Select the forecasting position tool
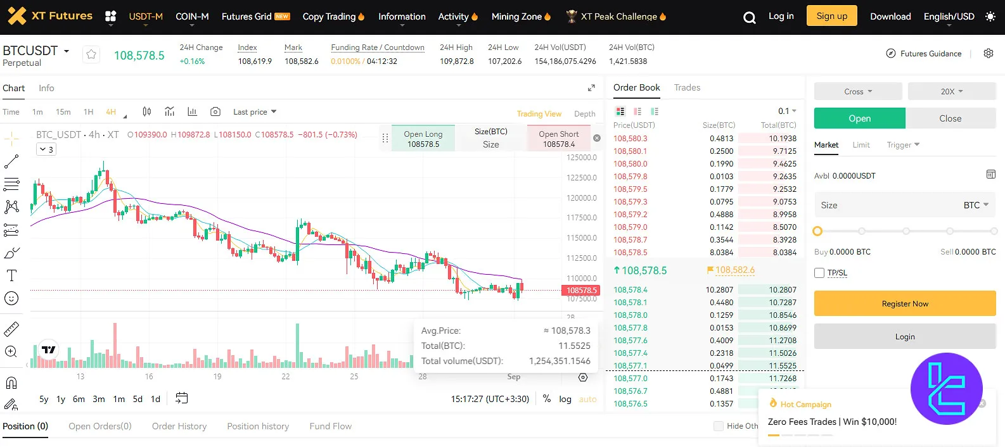Image resolution: width=1005 pixels, height=447 pixels. (11, 230)
